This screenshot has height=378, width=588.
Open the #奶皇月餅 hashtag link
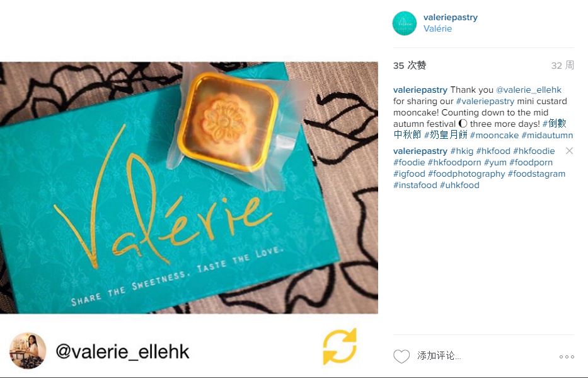pos(446,135)
